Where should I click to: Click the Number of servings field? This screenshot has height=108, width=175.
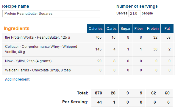135,14
